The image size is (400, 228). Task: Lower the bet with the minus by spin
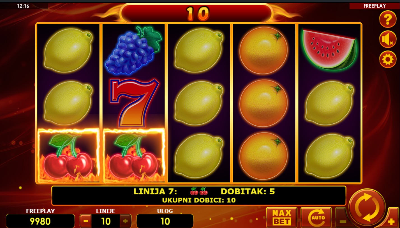pos(343,221)
